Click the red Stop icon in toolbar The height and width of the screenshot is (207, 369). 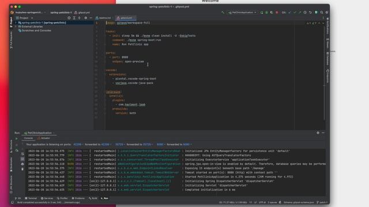pyautogui.click(x=277, y=13)
